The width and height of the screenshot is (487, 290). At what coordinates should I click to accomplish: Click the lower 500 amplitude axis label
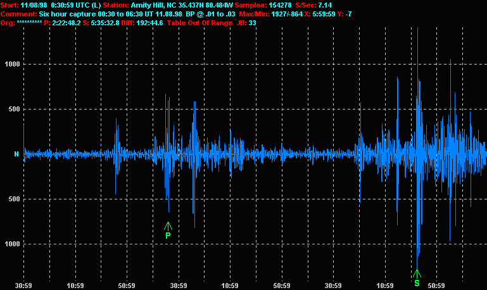tap(14, 199)
